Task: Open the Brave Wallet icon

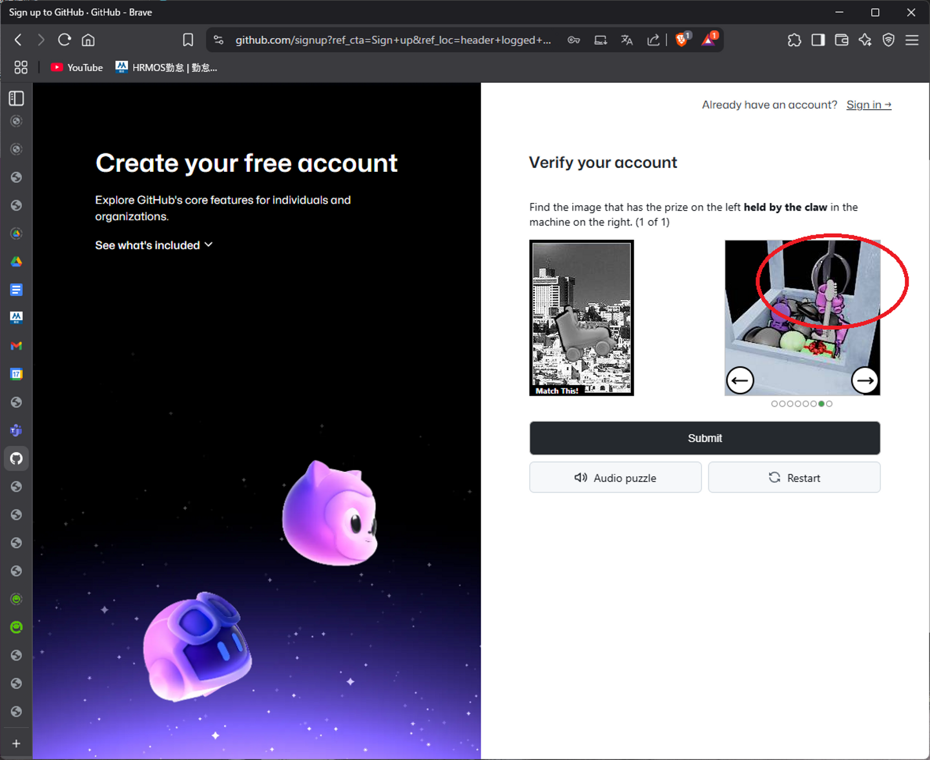Action: 842,40
